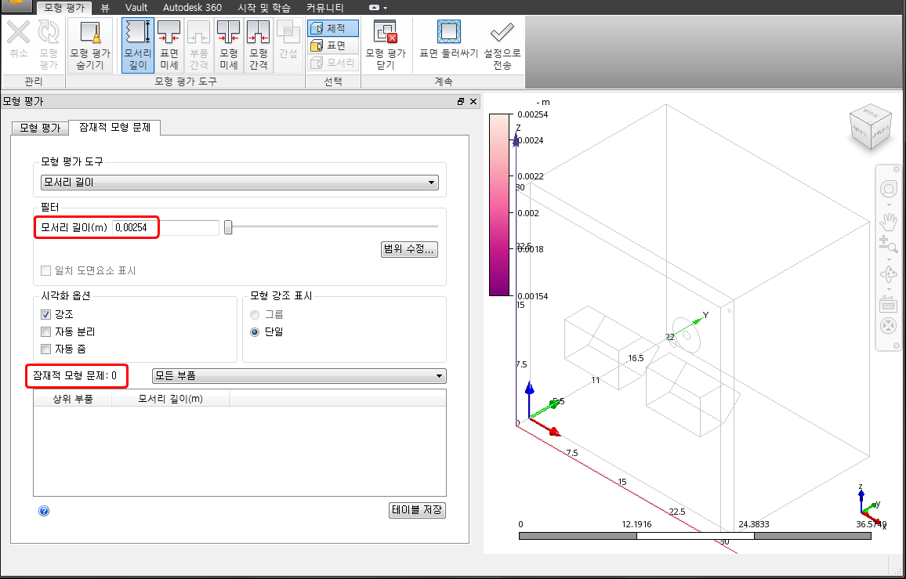Open the 커뮤니티 ribbon tab
The height and width of the screenshot is (579, 906).
click(x=325, y=8)
